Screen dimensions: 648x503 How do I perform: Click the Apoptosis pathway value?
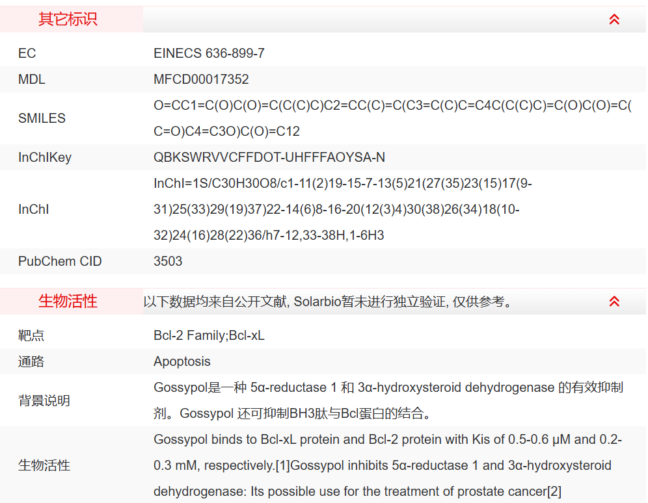tap(182, 361)
